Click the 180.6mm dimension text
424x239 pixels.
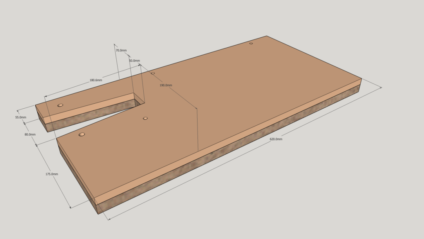pyautogui.click(x=96, y=80)
